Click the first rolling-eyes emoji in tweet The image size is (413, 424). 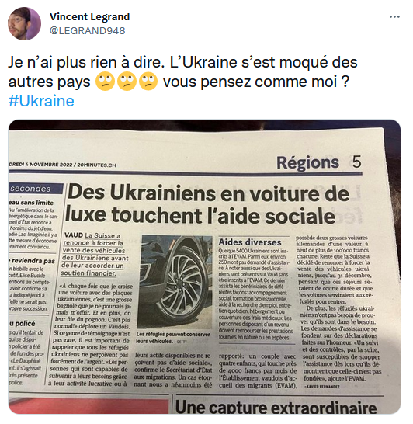click(105, 82)
